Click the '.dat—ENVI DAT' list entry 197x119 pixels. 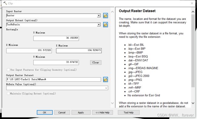pyautogui.click(x=138, y=60)
